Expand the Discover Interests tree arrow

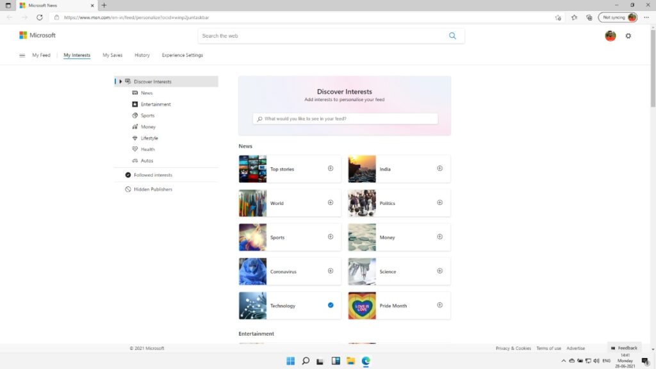click(120, 81)
